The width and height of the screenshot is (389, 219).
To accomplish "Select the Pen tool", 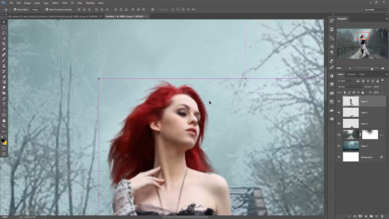I will coord(4,98).
